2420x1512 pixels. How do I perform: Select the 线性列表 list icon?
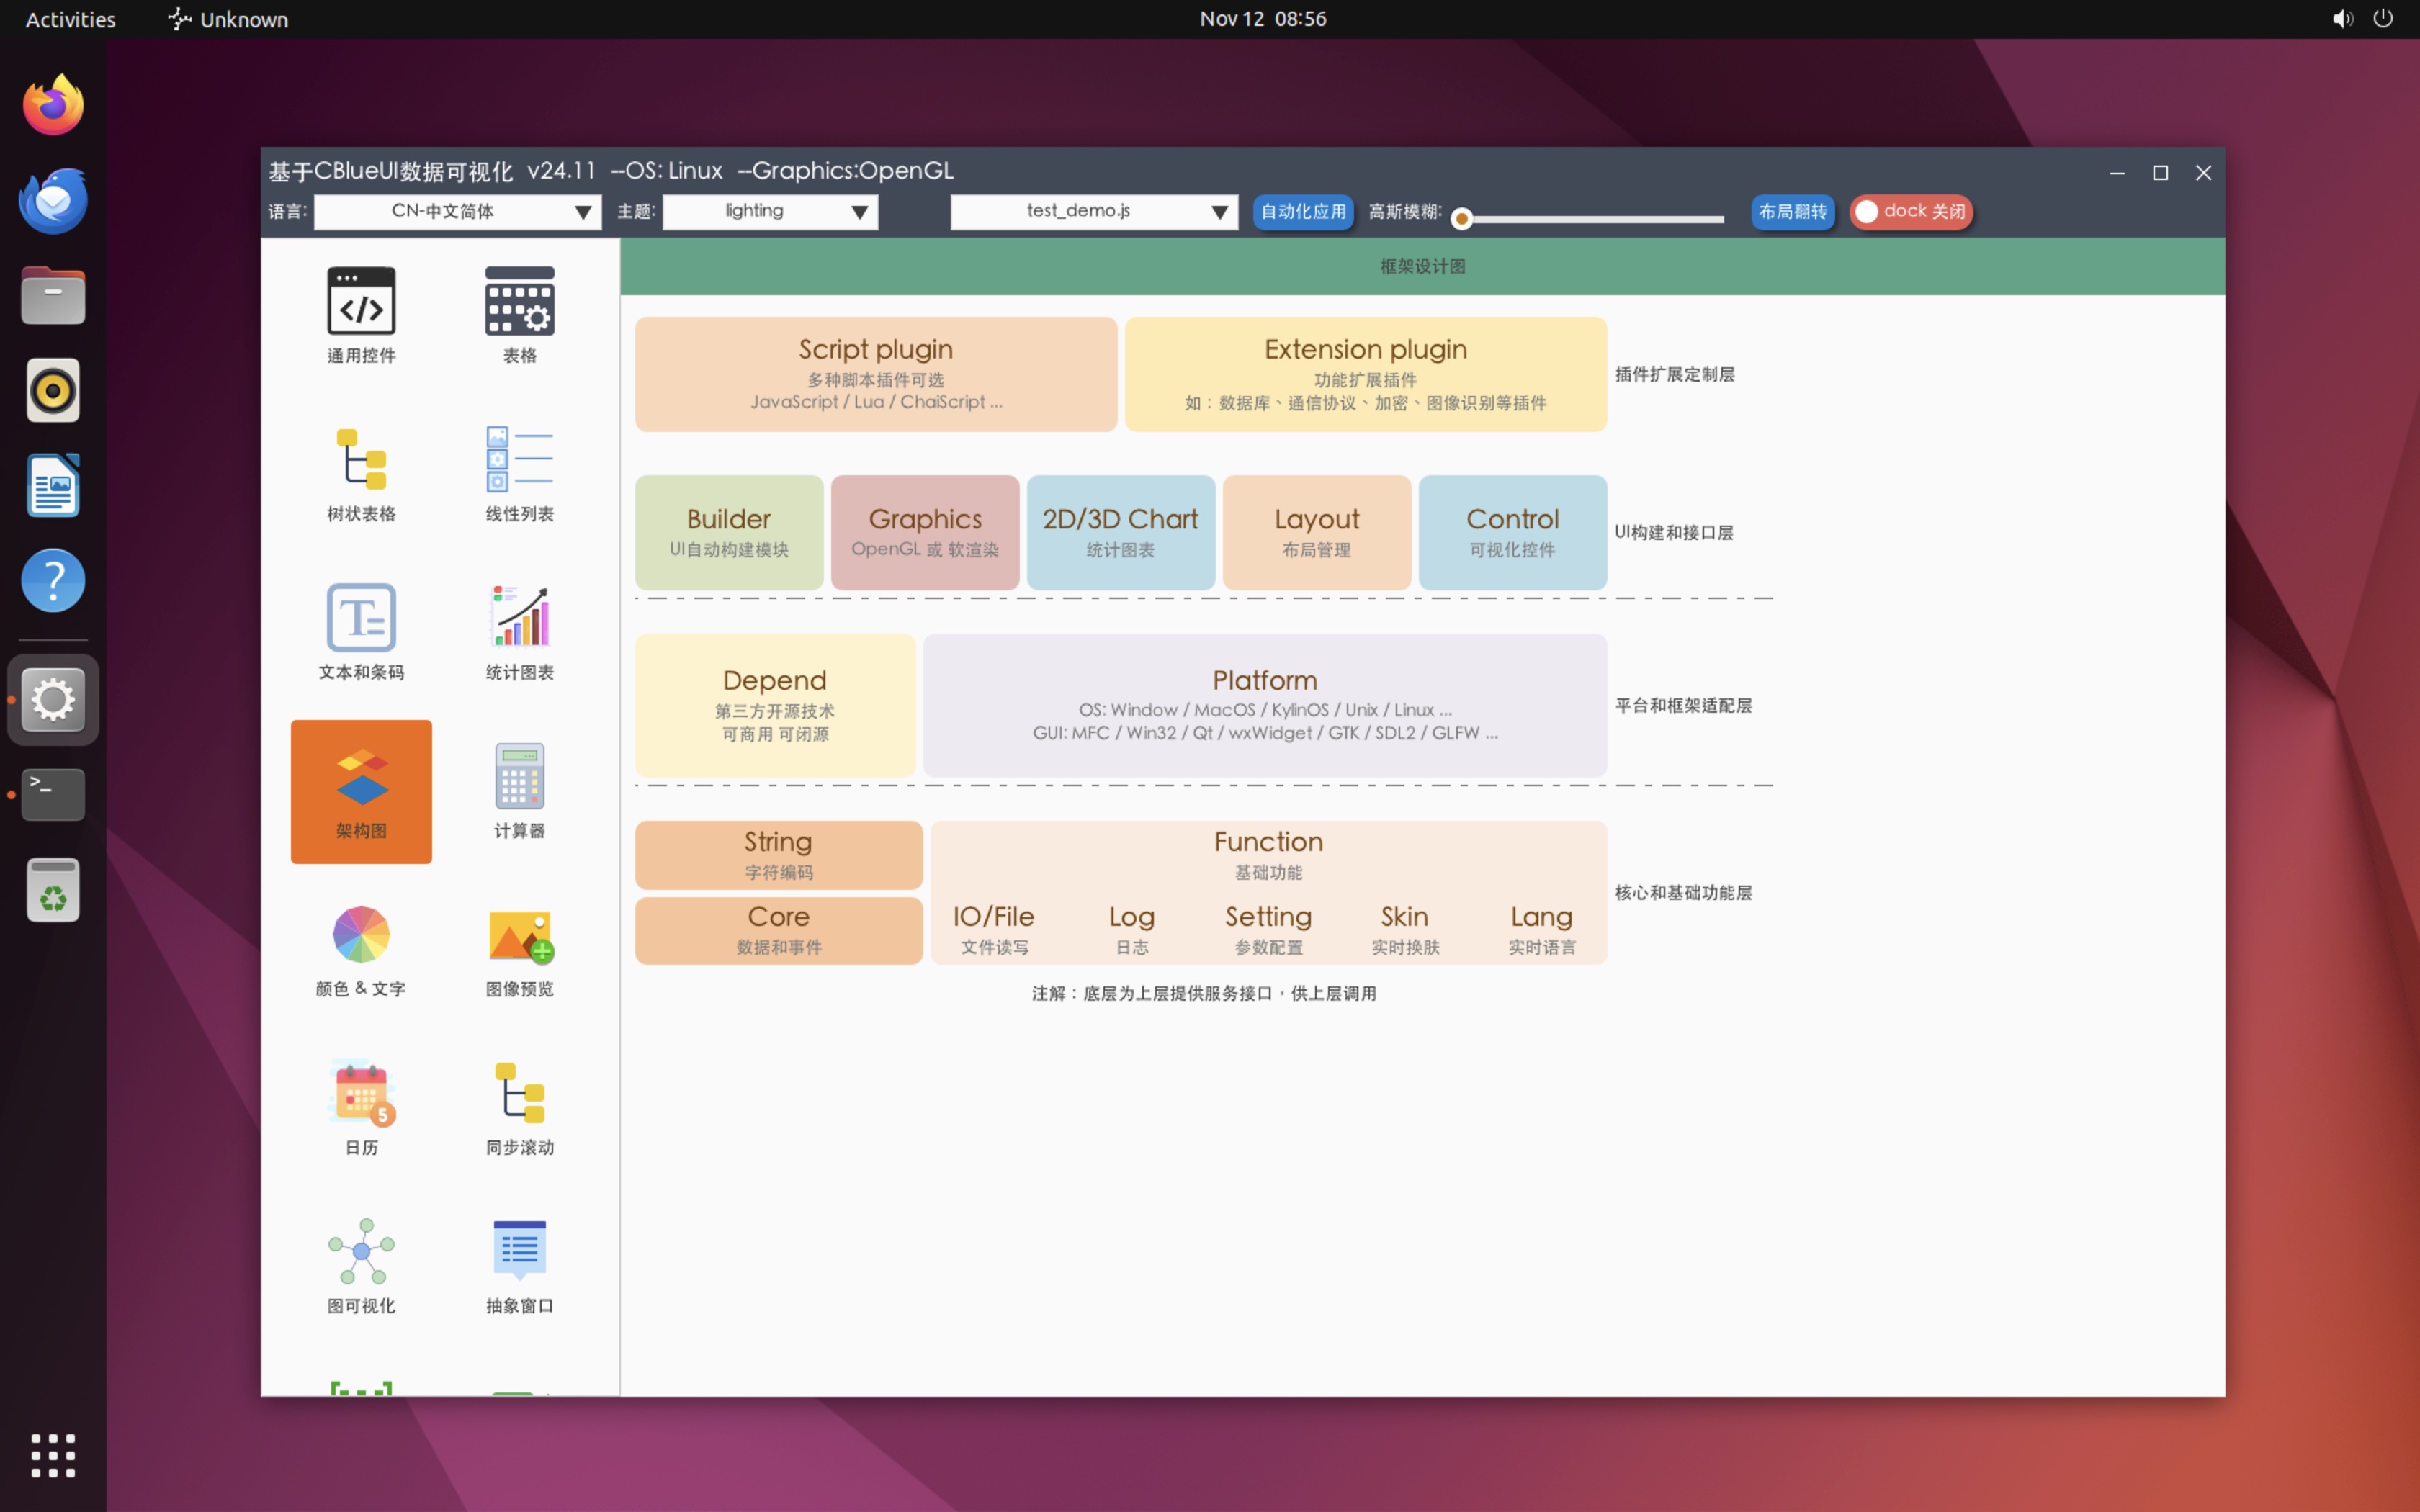[519, 460]
